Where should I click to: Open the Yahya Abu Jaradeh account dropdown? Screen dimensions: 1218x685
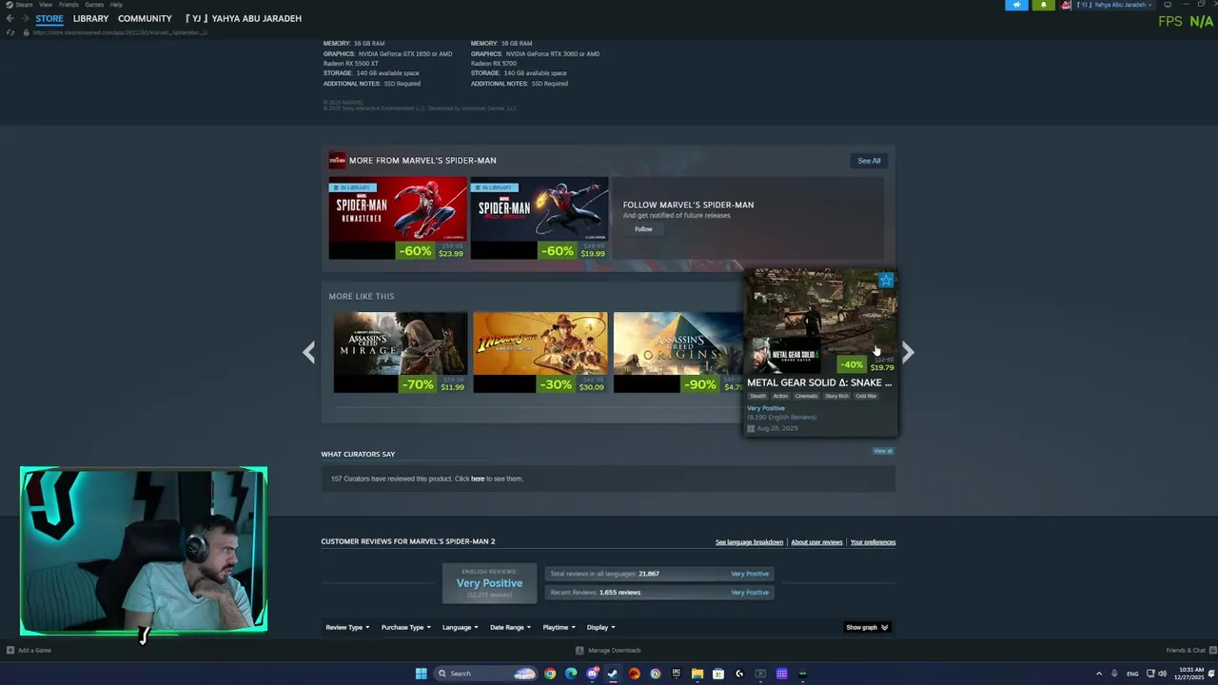pyautogui.click(x=1114, y=5)
